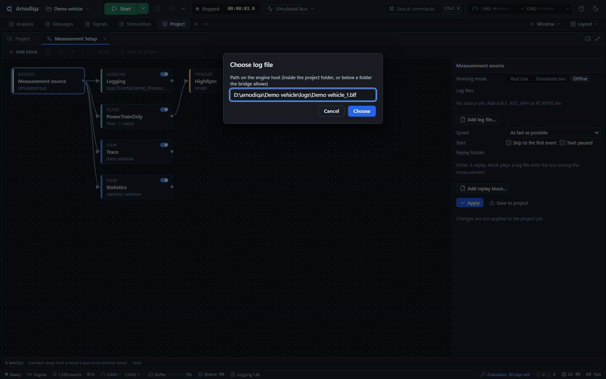Viewport: 606px width, 379px height.
Task: Click Cancel in the log file dialog
Action: (x=332, y=111)
